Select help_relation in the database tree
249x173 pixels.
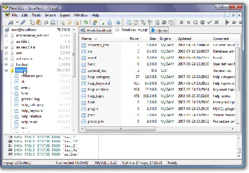click(x=31, y=116)
